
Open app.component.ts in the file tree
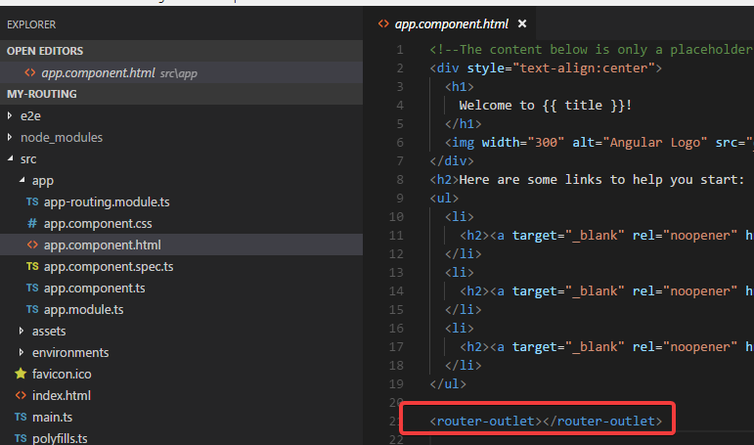coord(94,288)
